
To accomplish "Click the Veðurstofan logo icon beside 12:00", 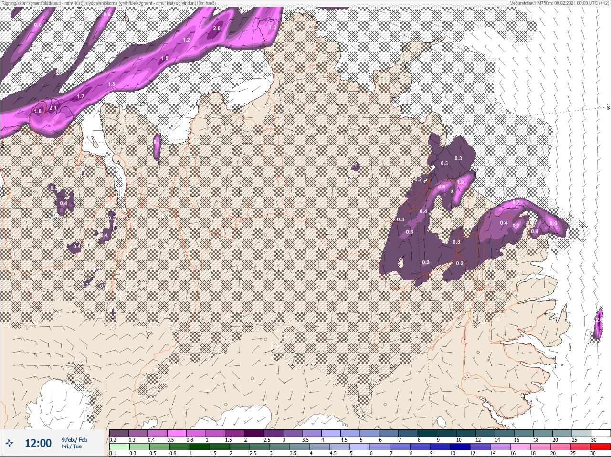I will [x=10, y=444].
